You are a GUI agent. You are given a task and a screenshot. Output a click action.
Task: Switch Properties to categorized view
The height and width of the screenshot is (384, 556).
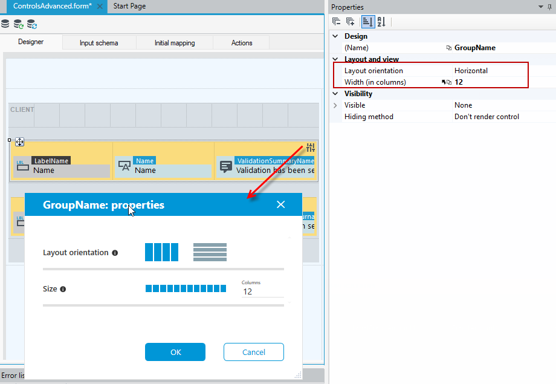click(x=367, y=22)
